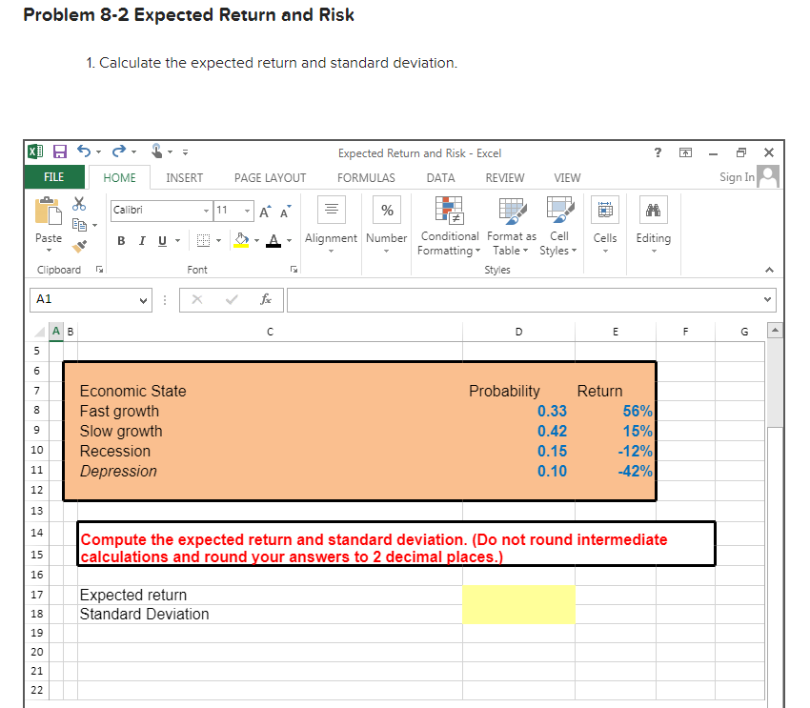The height and width of the screenshot is (708, 810).
Task: Click the Save icon on Quick Access Toolbar
Action: [x=59, y=152]
